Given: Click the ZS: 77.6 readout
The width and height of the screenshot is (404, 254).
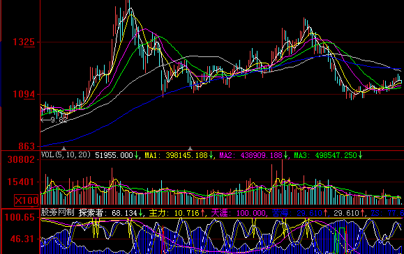Looking at the screenshot, I should point(387,213).
